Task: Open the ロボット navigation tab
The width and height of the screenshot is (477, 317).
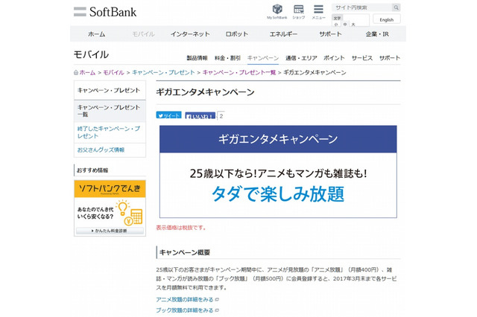Action: (237, 34)
